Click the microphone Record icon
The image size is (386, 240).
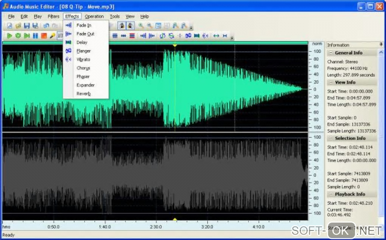[52, 36]
